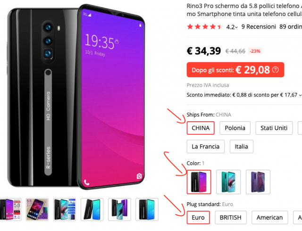Open the 9 Recensioni reviews link
The height and width of the screenshot is (231, 302).
(259, 27)
